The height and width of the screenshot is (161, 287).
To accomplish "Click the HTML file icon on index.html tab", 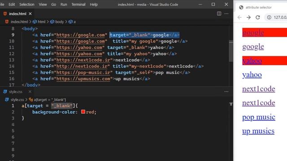I will click(5, 14).
